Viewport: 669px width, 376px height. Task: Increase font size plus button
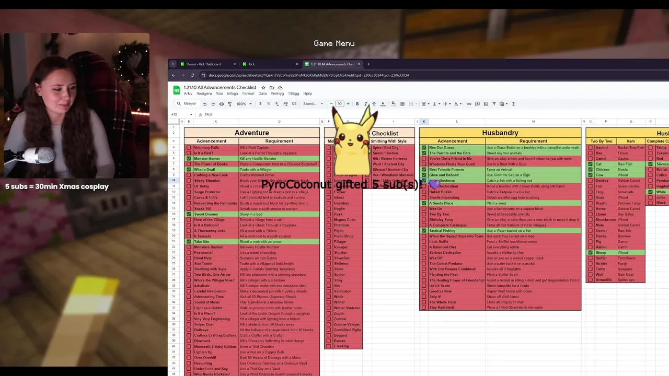pos(348,104)
